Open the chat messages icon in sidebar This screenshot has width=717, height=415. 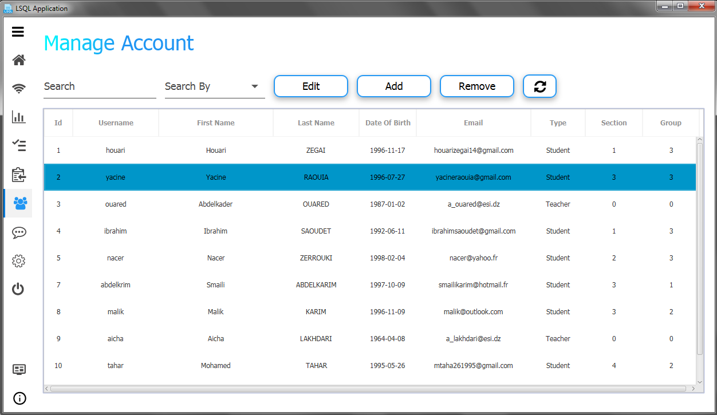(x=18, y=232)
